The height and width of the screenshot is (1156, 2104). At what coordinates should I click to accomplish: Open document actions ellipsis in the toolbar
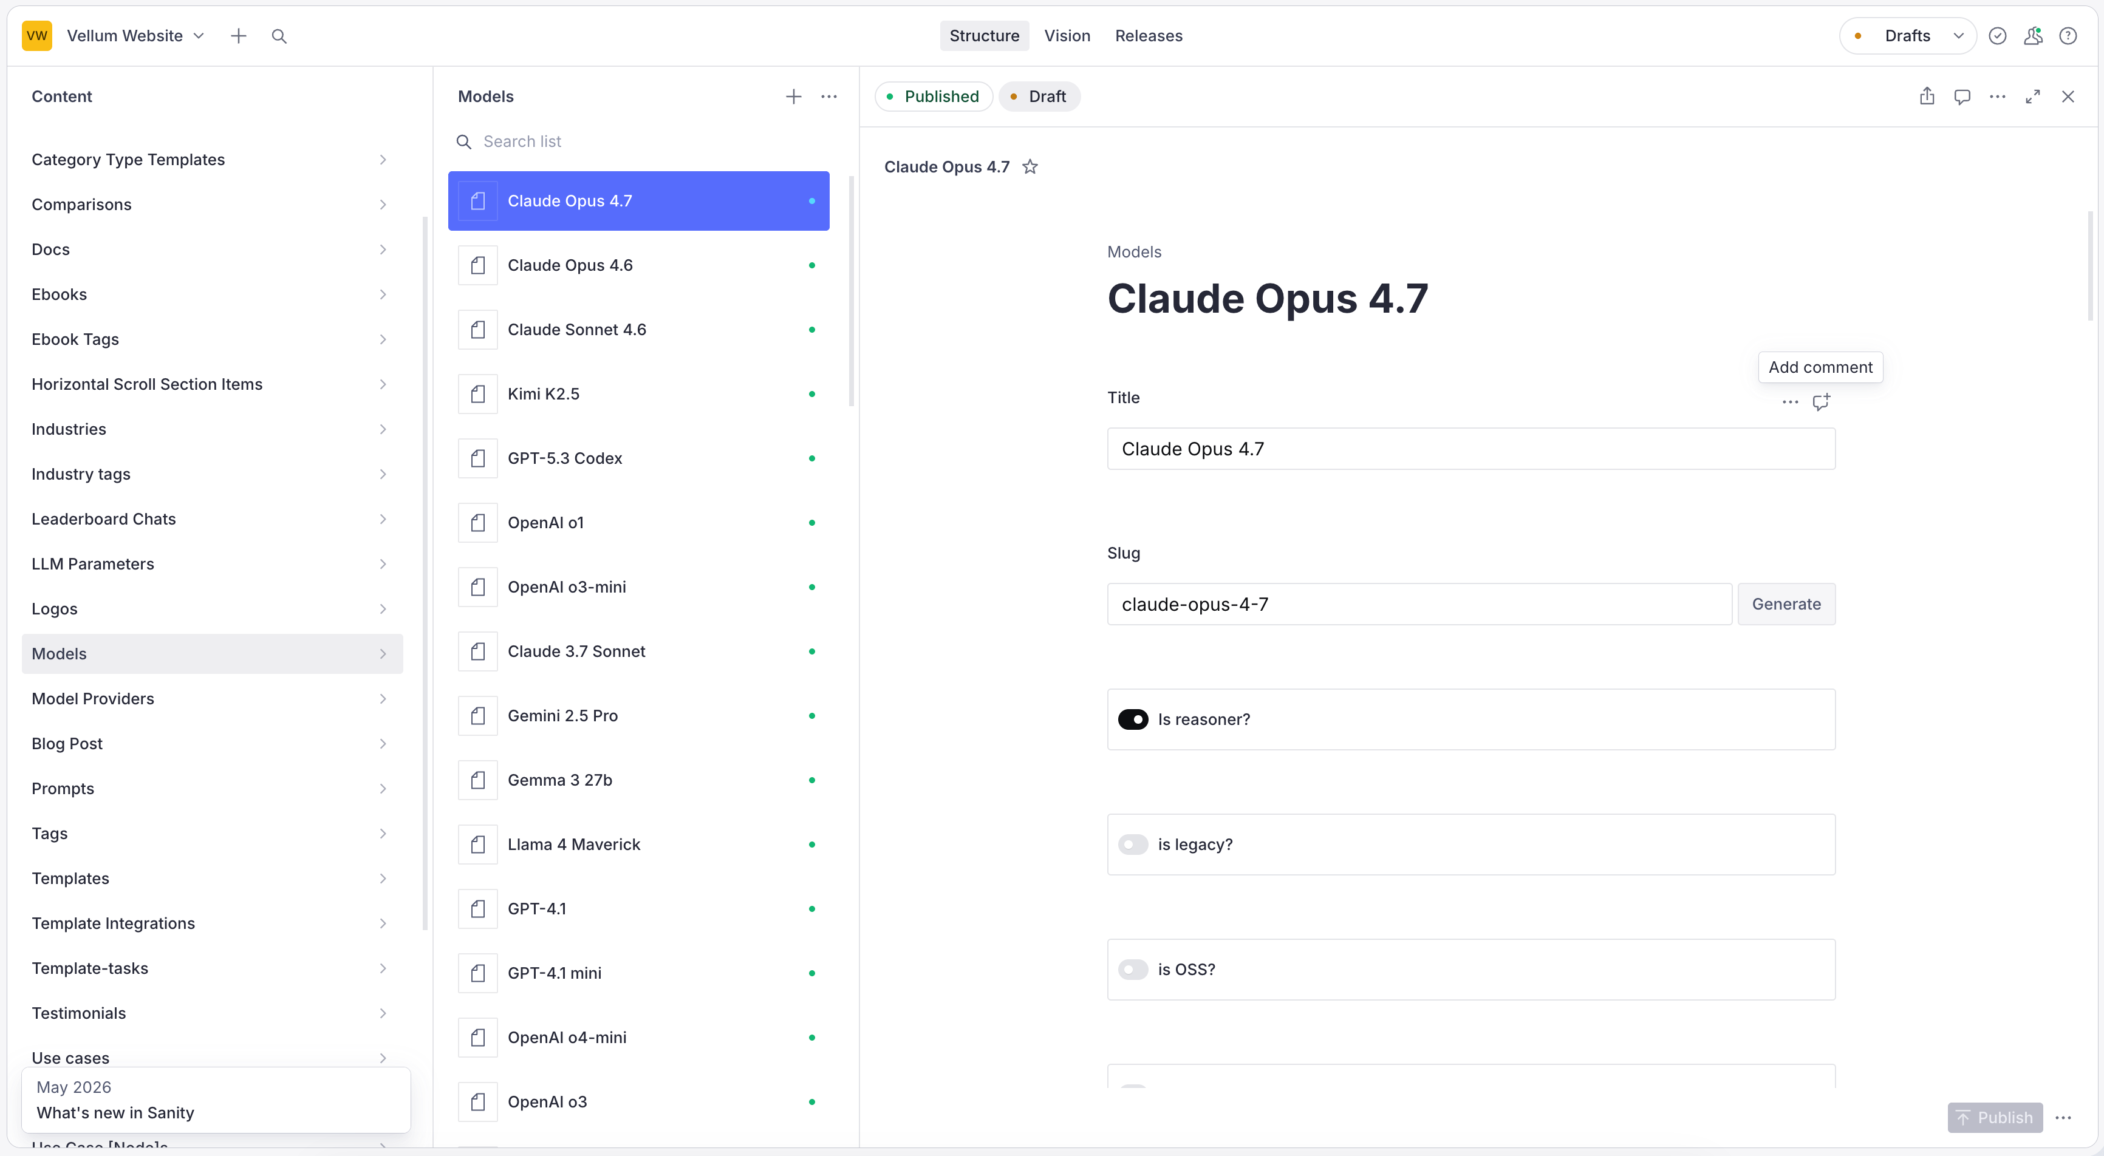[1998, 97]
